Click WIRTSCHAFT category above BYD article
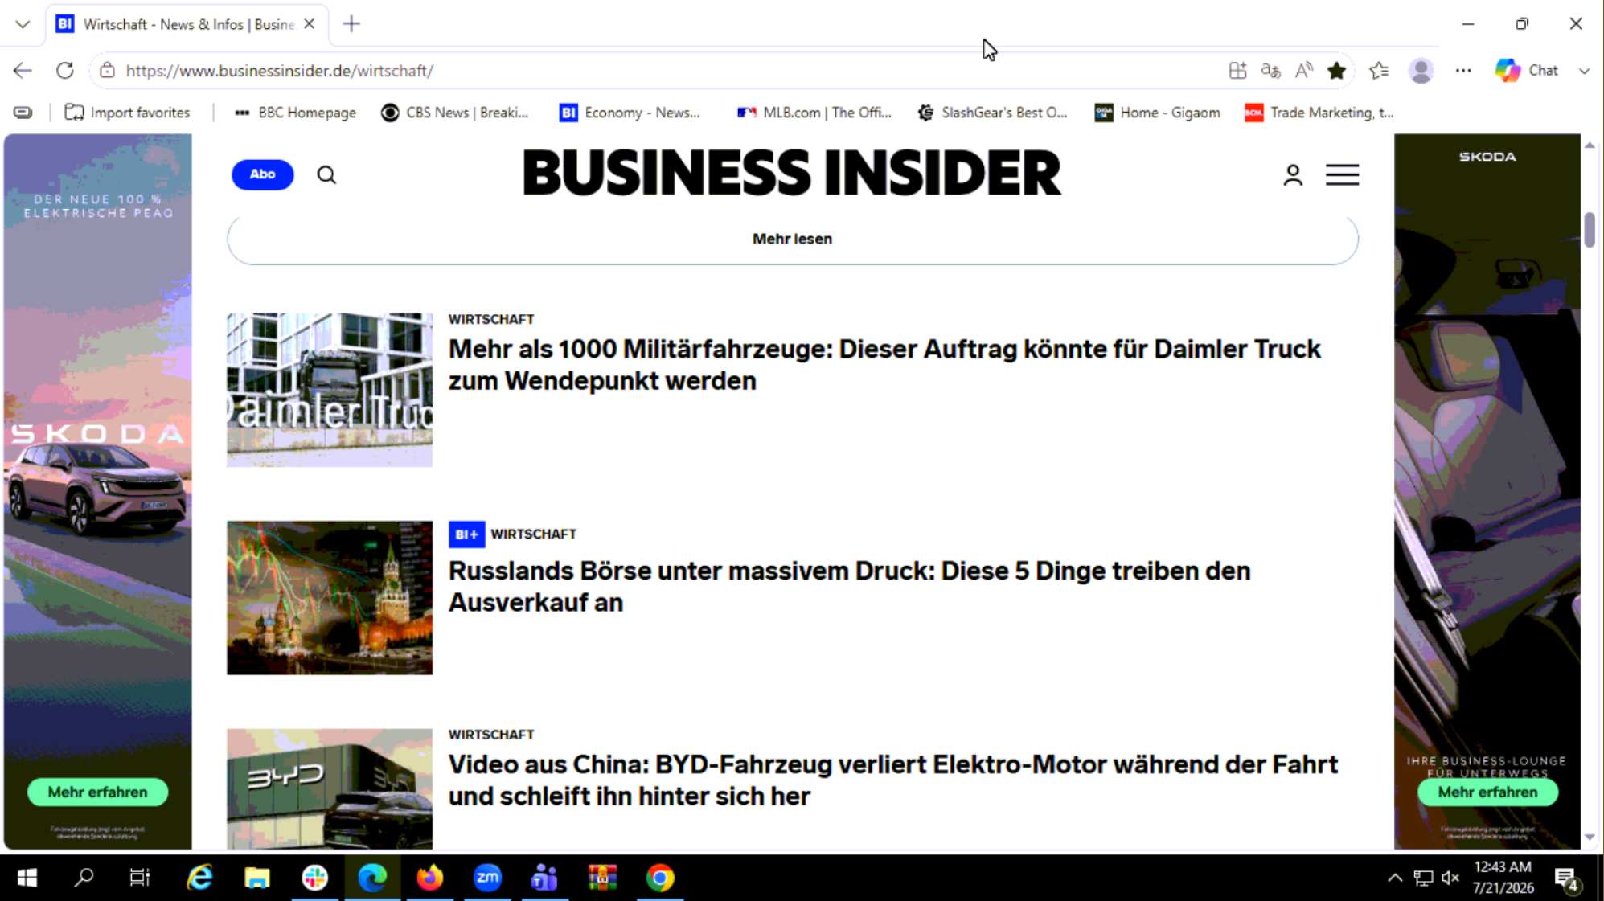 click(x=491, y=735)
